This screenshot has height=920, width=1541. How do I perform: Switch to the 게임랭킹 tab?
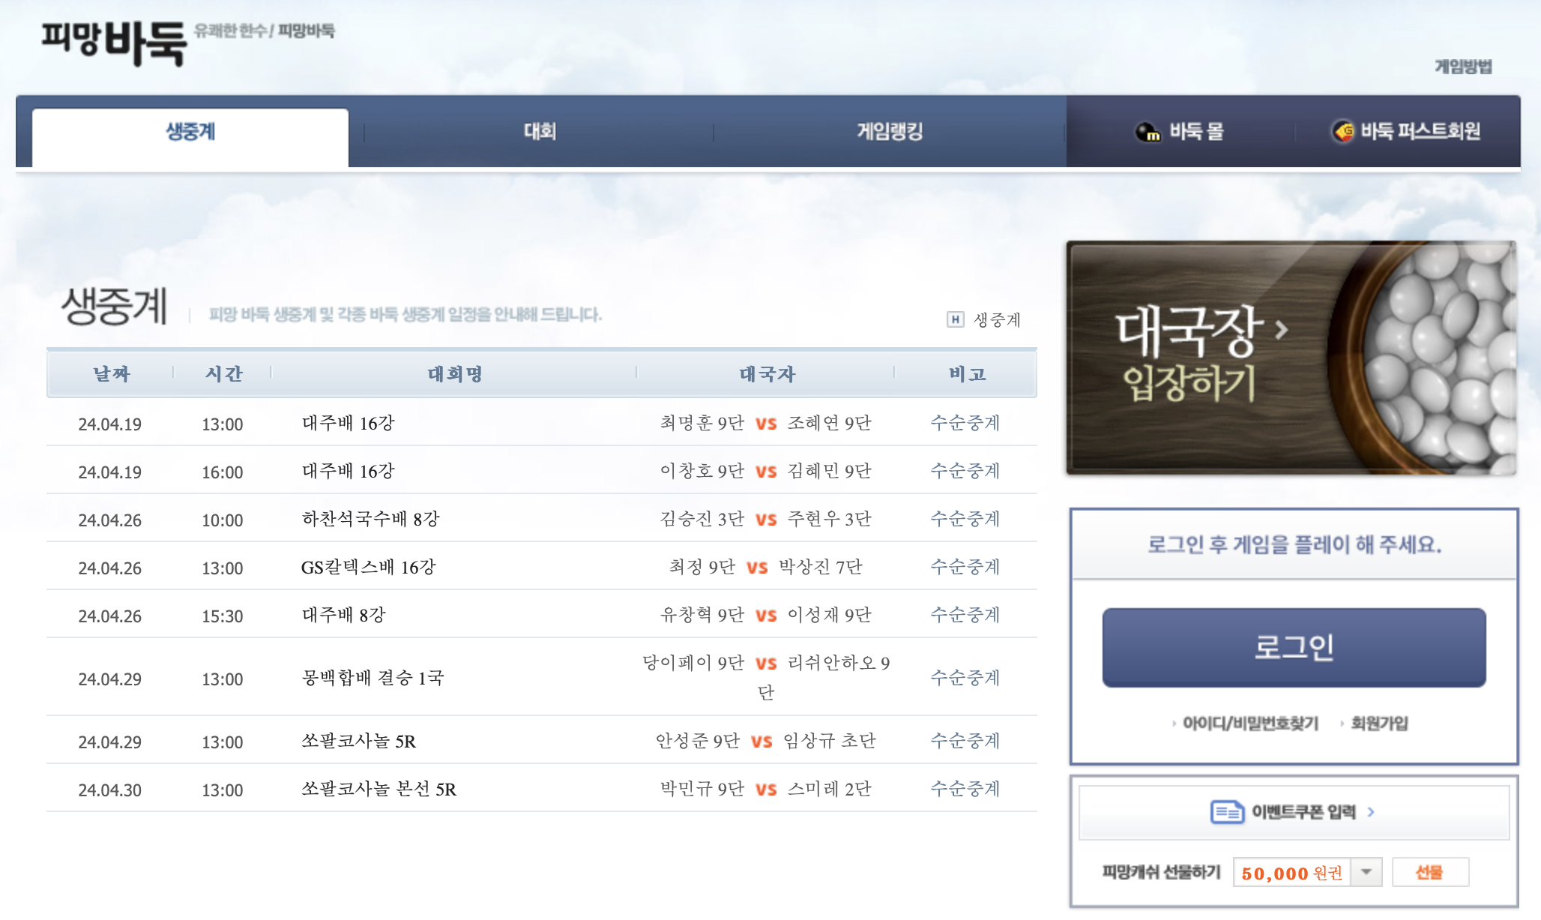click(890, 132)
